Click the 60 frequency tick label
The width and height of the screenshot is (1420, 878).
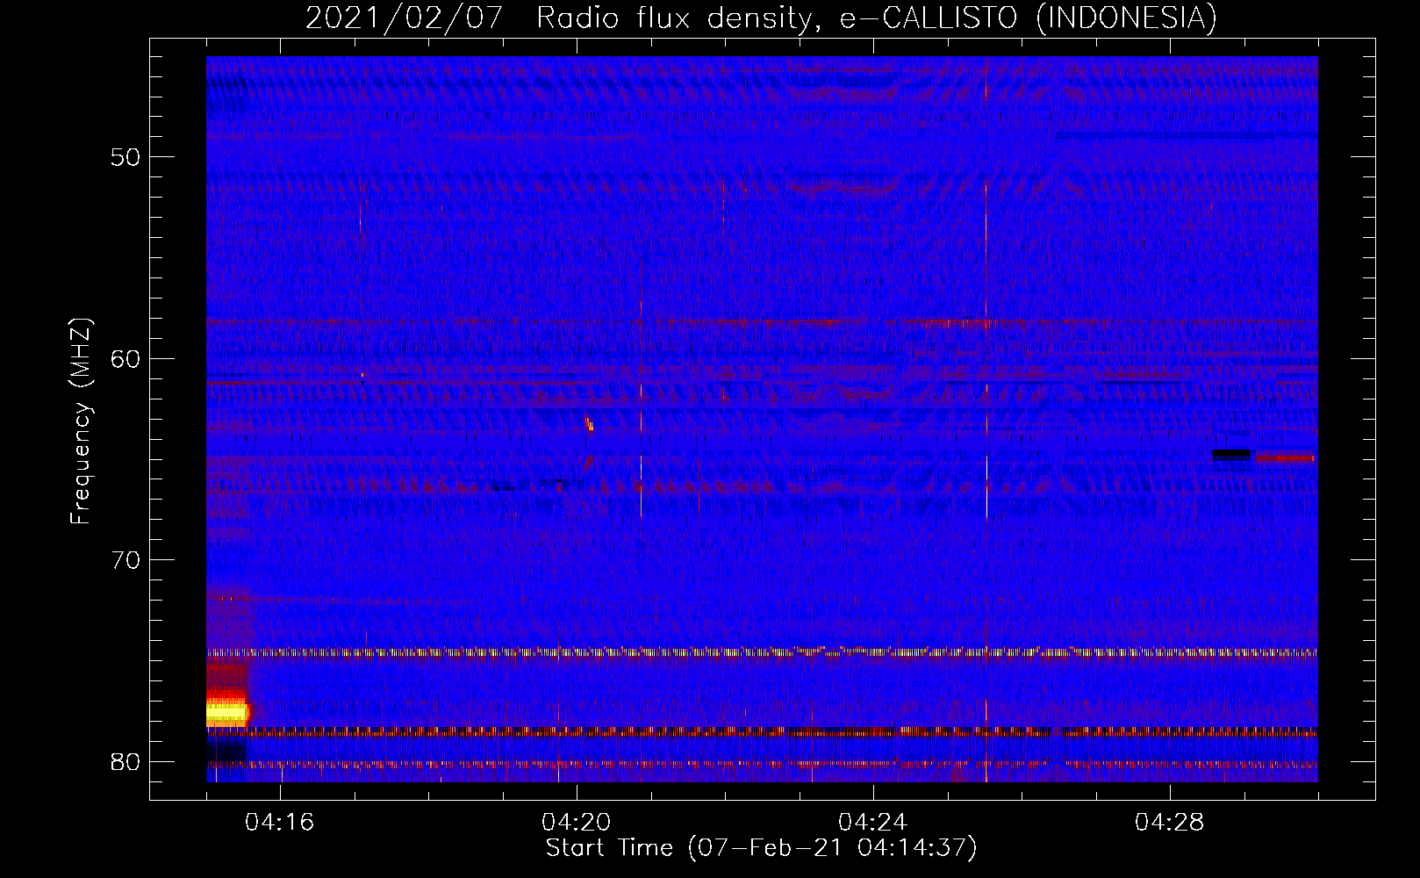point(126,359)
